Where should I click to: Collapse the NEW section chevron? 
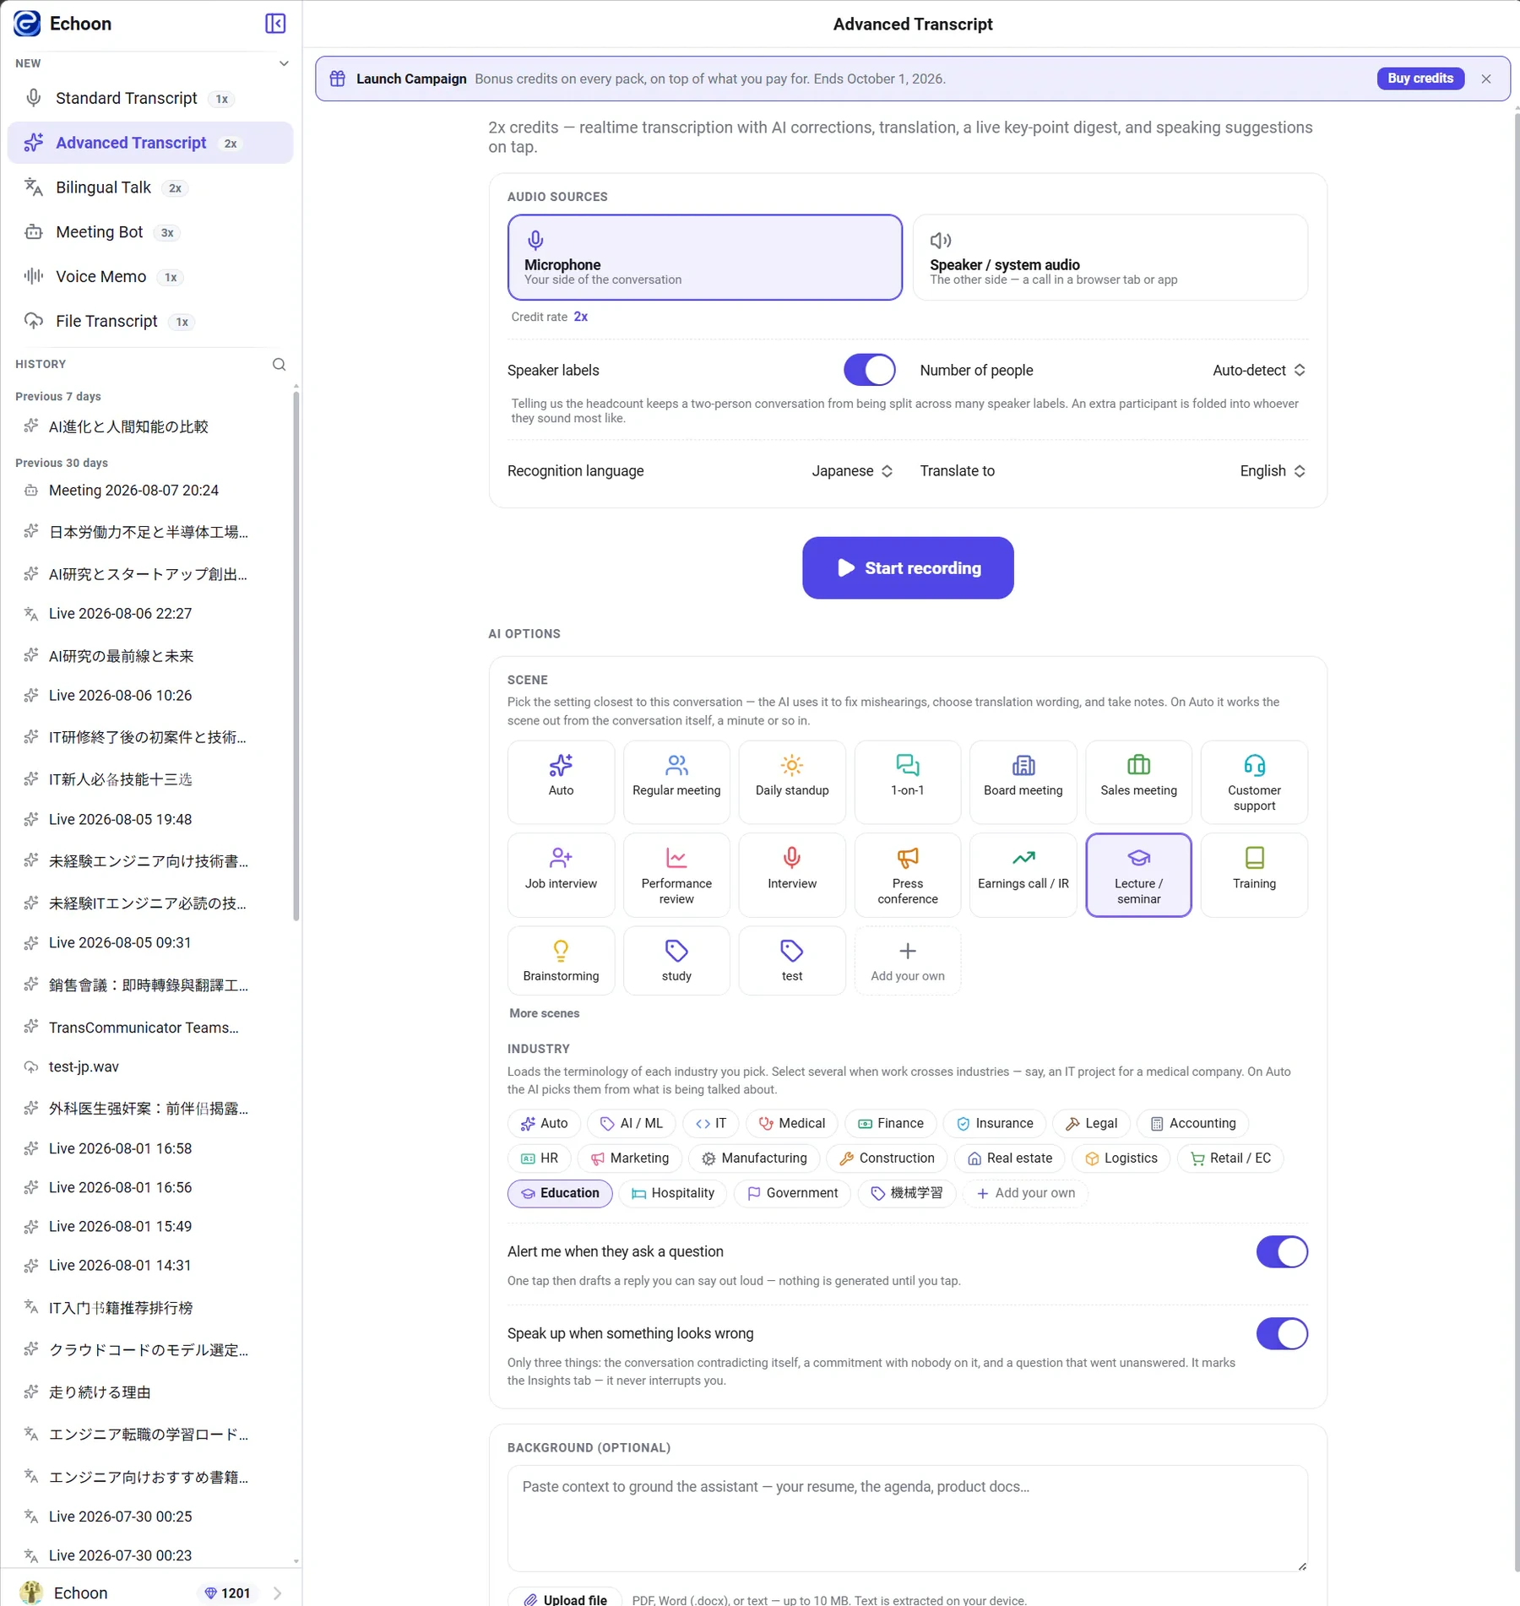click(284, 63)
